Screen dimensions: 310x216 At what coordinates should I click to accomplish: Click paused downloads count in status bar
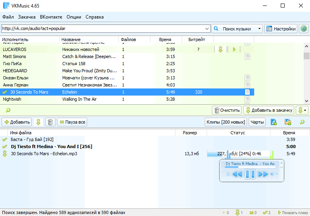253,213
